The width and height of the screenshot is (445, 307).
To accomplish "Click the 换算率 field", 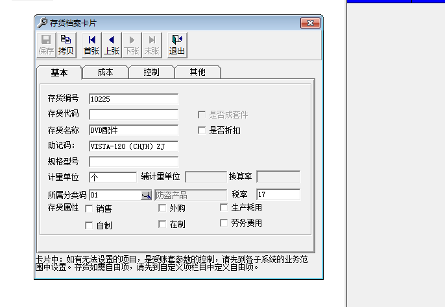I will point(278,177).
